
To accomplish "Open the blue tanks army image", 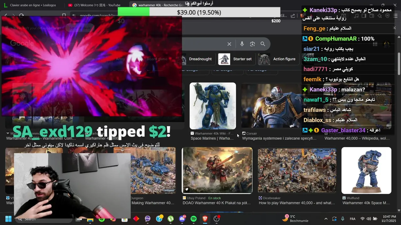I will click(x=153, y=171).
